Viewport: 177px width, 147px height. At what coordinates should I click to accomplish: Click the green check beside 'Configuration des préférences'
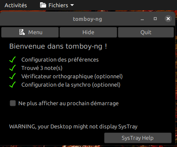click(x=13, y=60)
